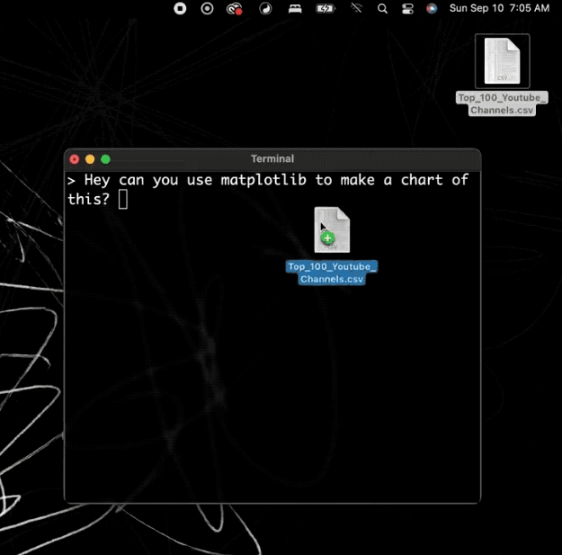Click the Terminal window title bar
The width and height of the screenshot is (562, 555).
pos(272,159)
